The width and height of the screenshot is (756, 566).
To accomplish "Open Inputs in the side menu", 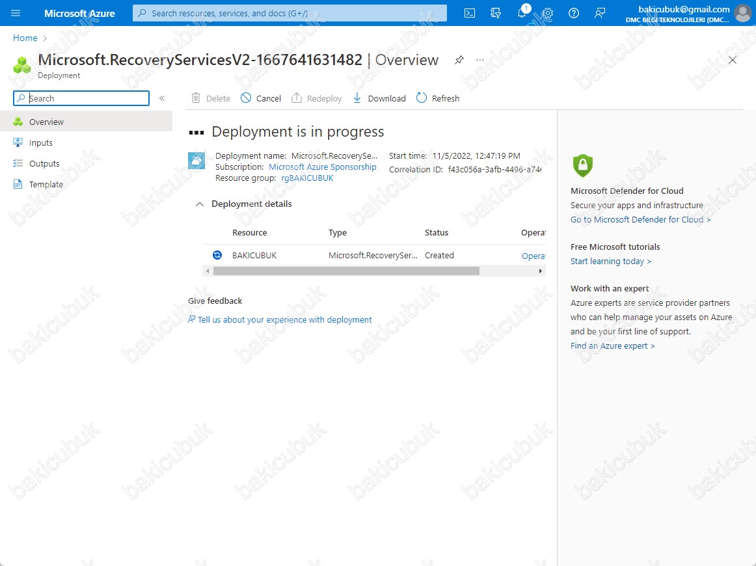I will point(87,142).
